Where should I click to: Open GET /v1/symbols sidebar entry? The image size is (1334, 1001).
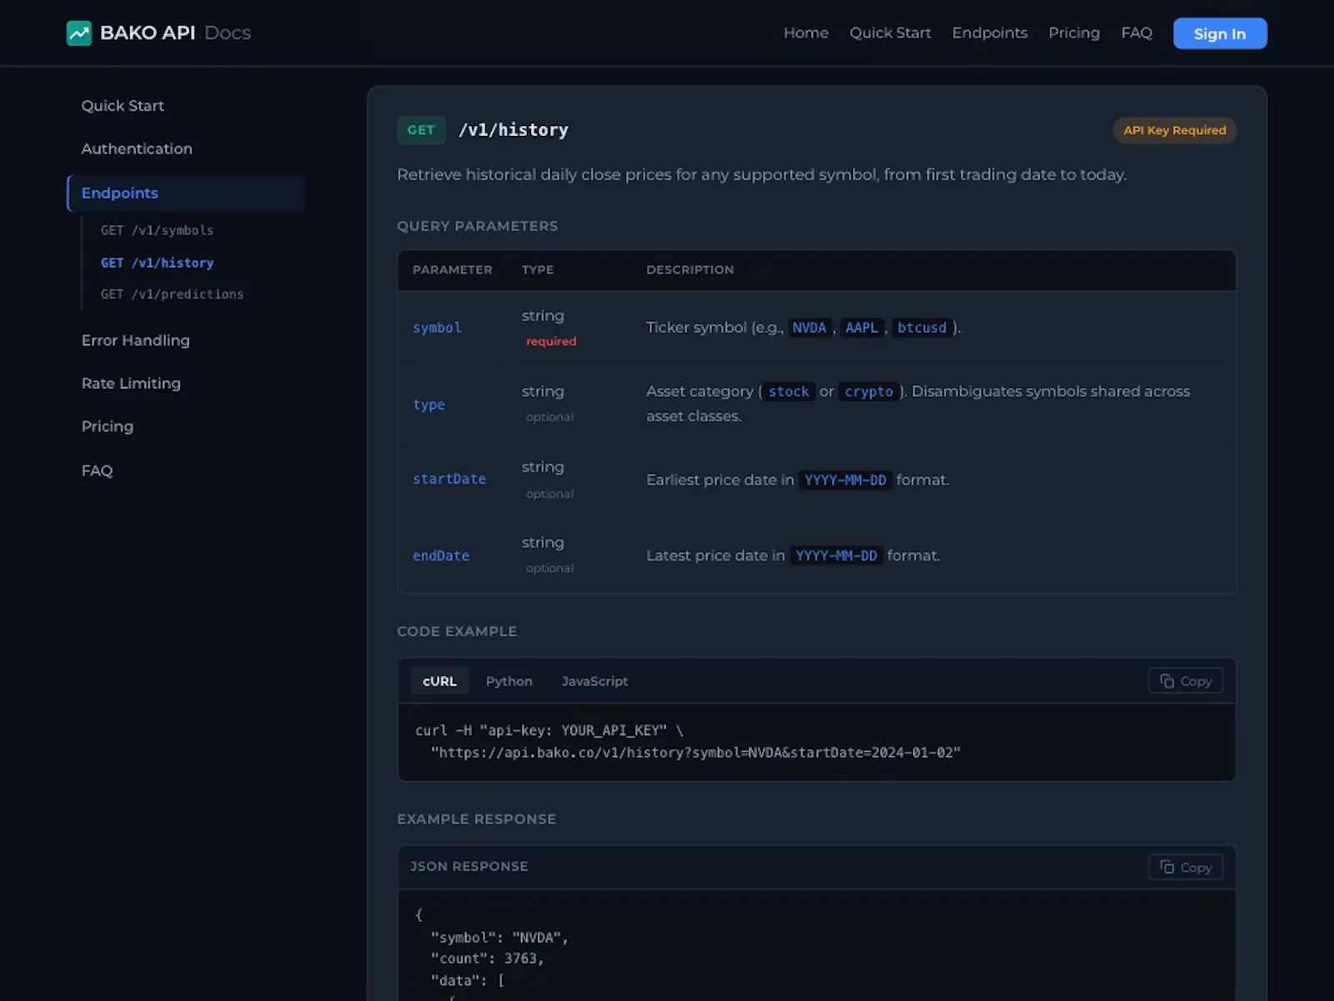tap(157, 230)
